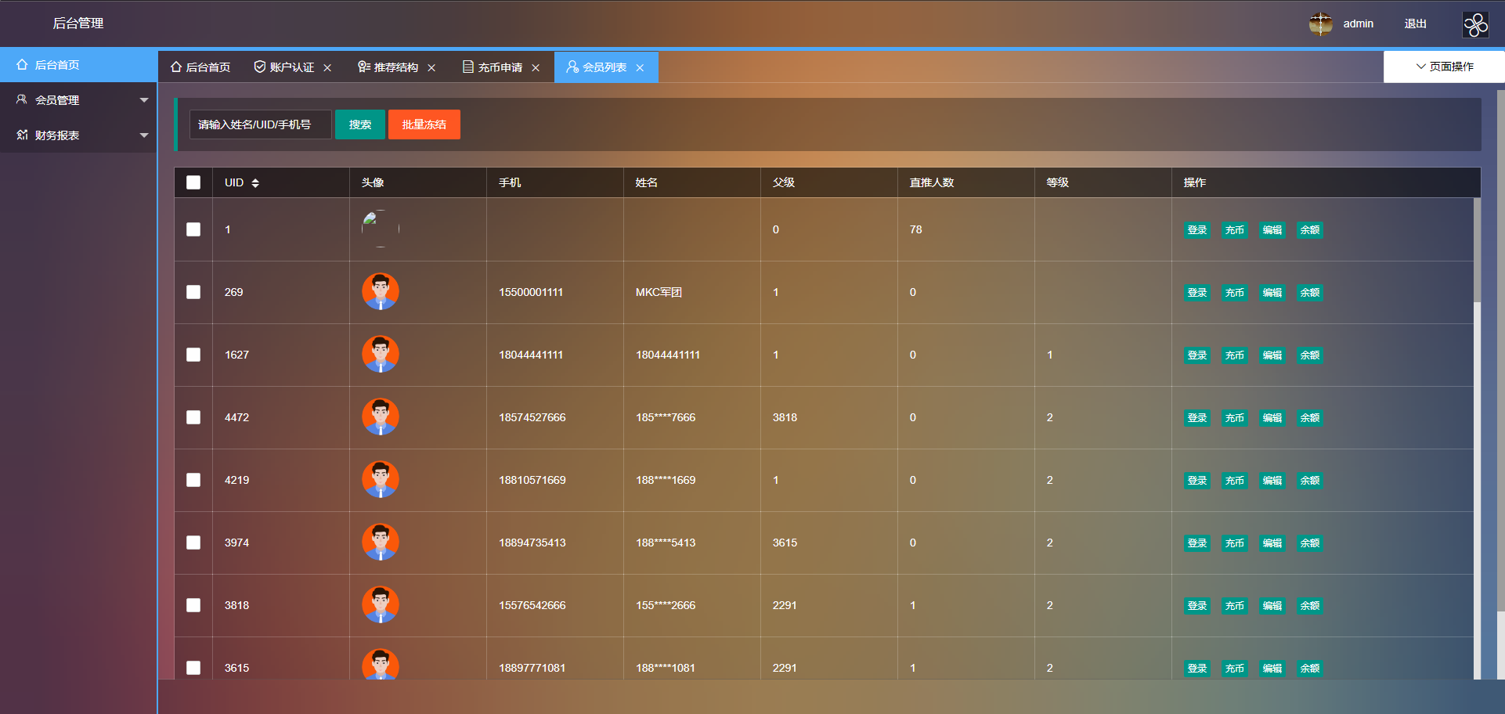1505x714 pixels.
Task: Expand the 财务报表 sidebar menu arrow
Action: tap(144, 135)
